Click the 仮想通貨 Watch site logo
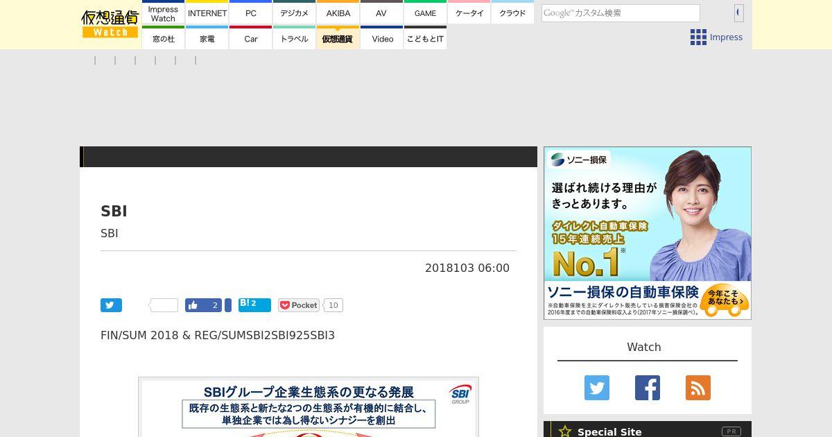 [110, 24]
